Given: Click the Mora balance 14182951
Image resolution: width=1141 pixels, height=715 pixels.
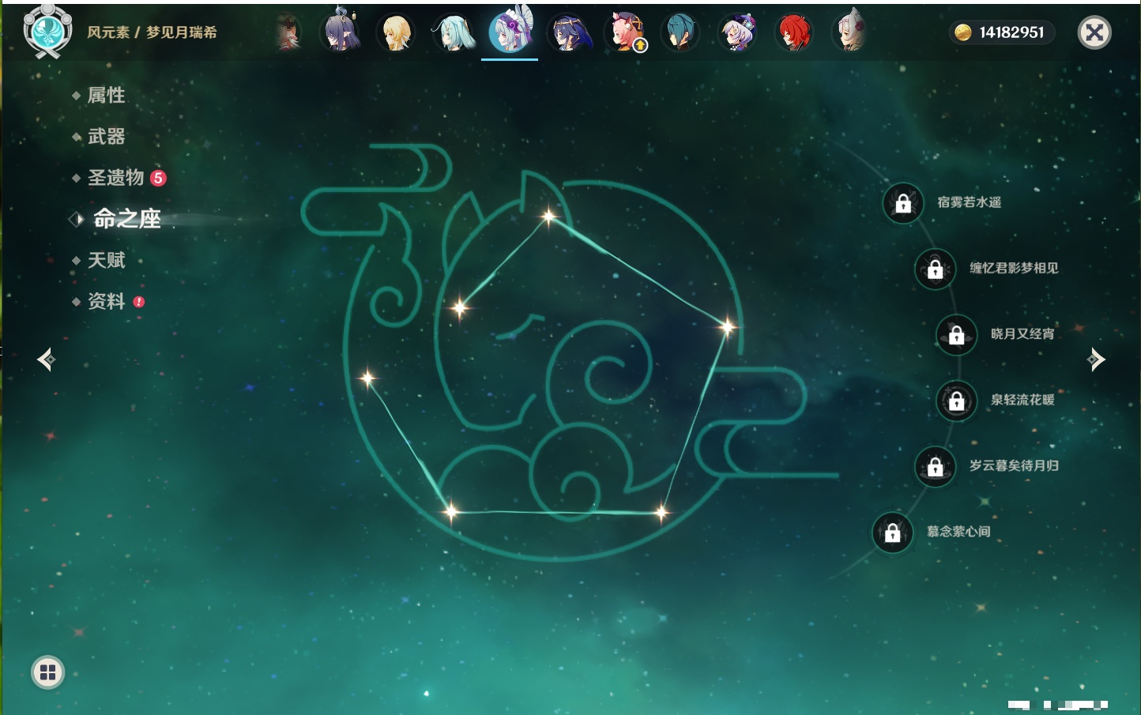Looking at the screenshot, I should tap(1011, 32).
